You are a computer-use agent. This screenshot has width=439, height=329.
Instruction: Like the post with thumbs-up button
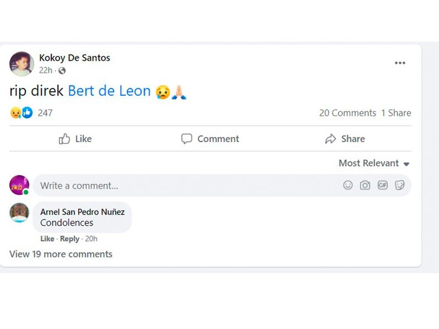[76, 139]
